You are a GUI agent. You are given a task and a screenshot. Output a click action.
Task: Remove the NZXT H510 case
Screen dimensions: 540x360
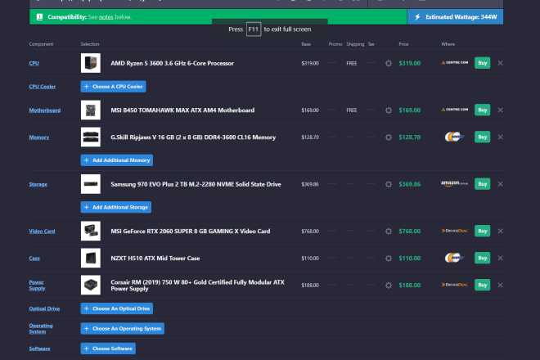pos(500,258)
